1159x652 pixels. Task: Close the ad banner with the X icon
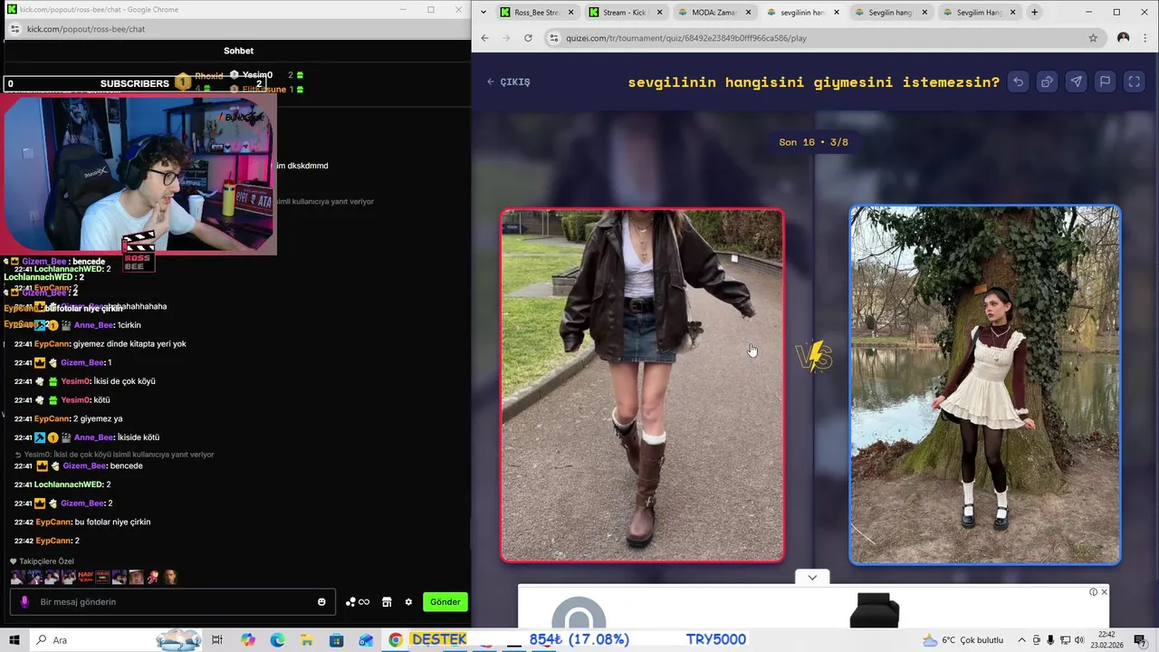(x=1104, y=592)
